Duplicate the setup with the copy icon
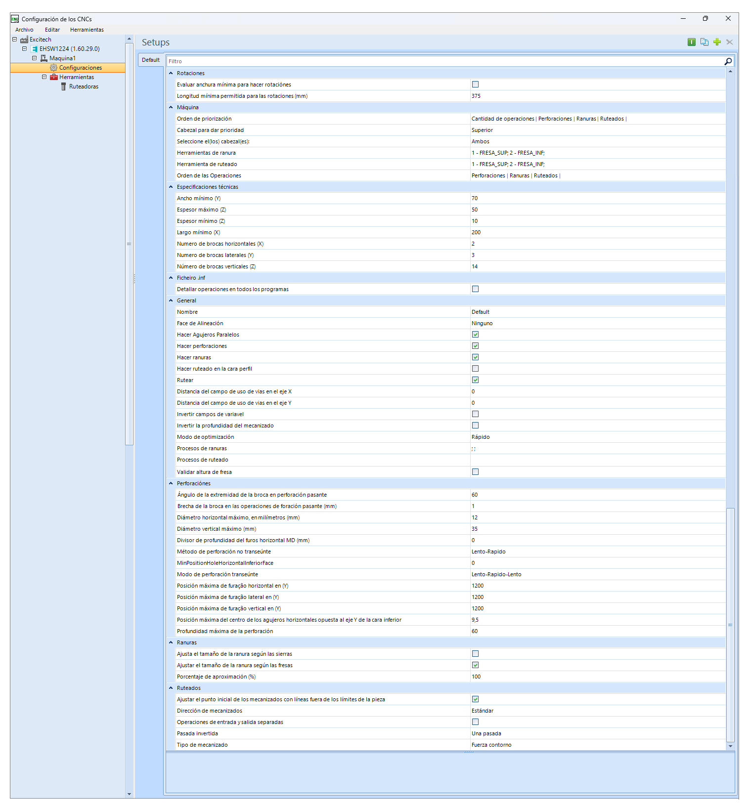The image size is (747, 807). [704, 42]
